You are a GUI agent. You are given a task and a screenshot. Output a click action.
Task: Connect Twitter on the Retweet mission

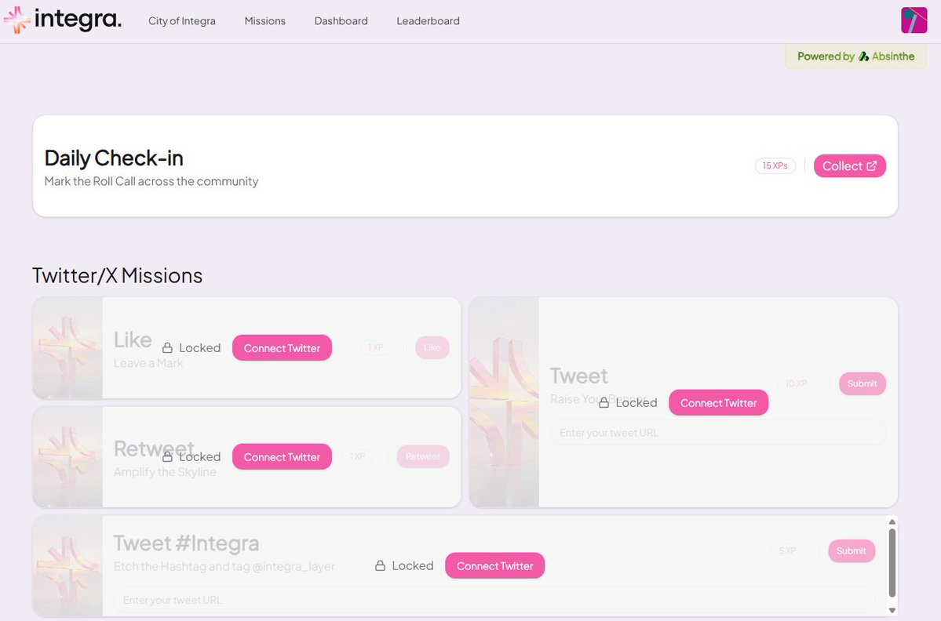tap(282, 457)
